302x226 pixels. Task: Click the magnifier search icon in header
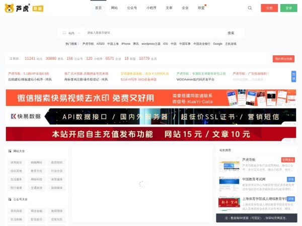[x=250, y=8]
